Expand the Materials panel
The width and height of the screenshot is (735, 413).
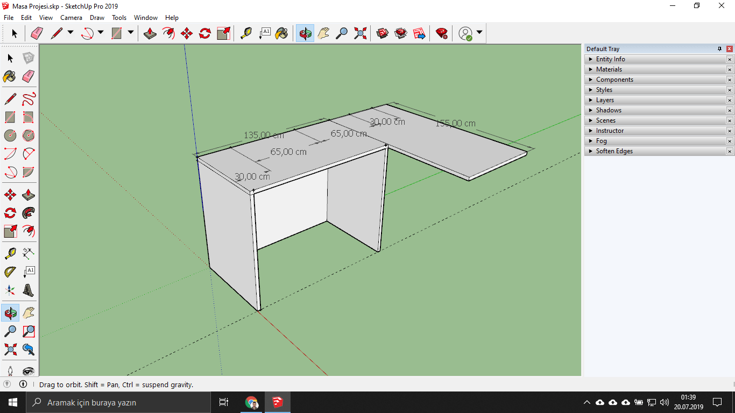pyautogui.click(x=609, y=69)
